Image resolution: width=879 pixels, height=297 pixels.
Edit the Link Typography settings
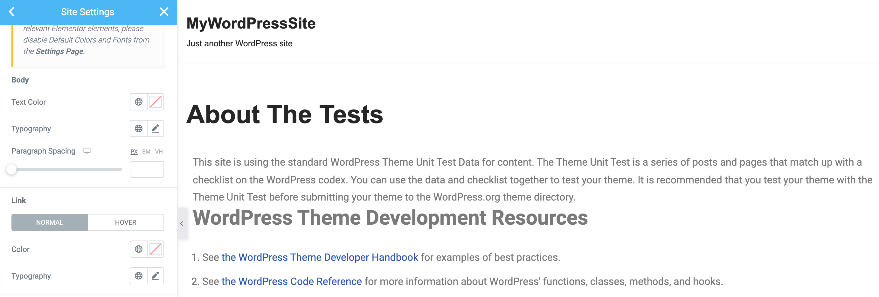tap(156, 275)
